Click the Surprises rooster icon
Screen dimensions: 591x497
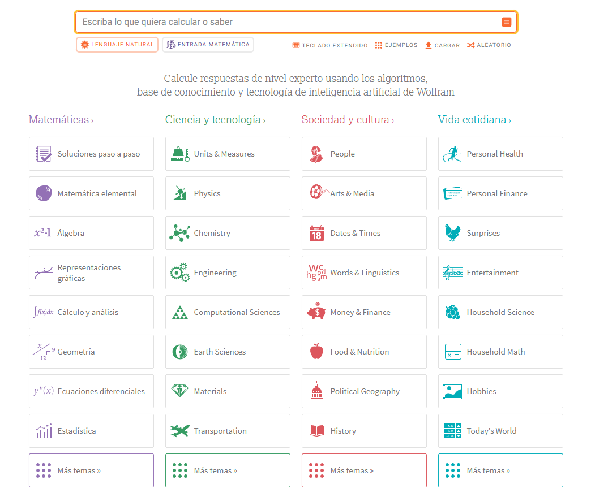452,233
